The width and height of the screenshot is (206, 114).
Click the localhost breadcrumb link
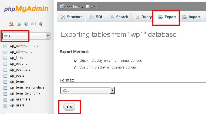[73, 6]
